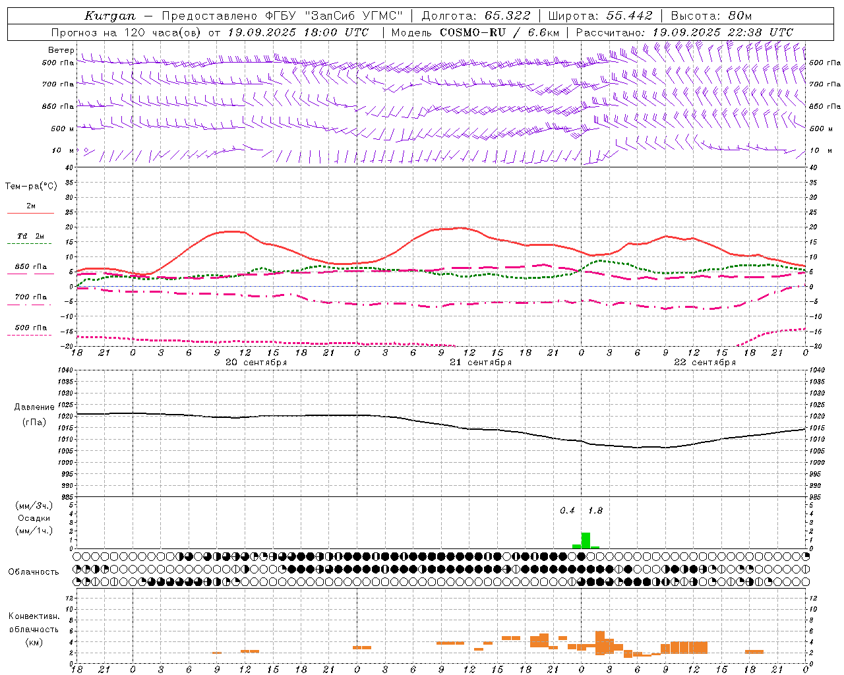Click the 'Облачность' cloudiness label

click(34, 572)
